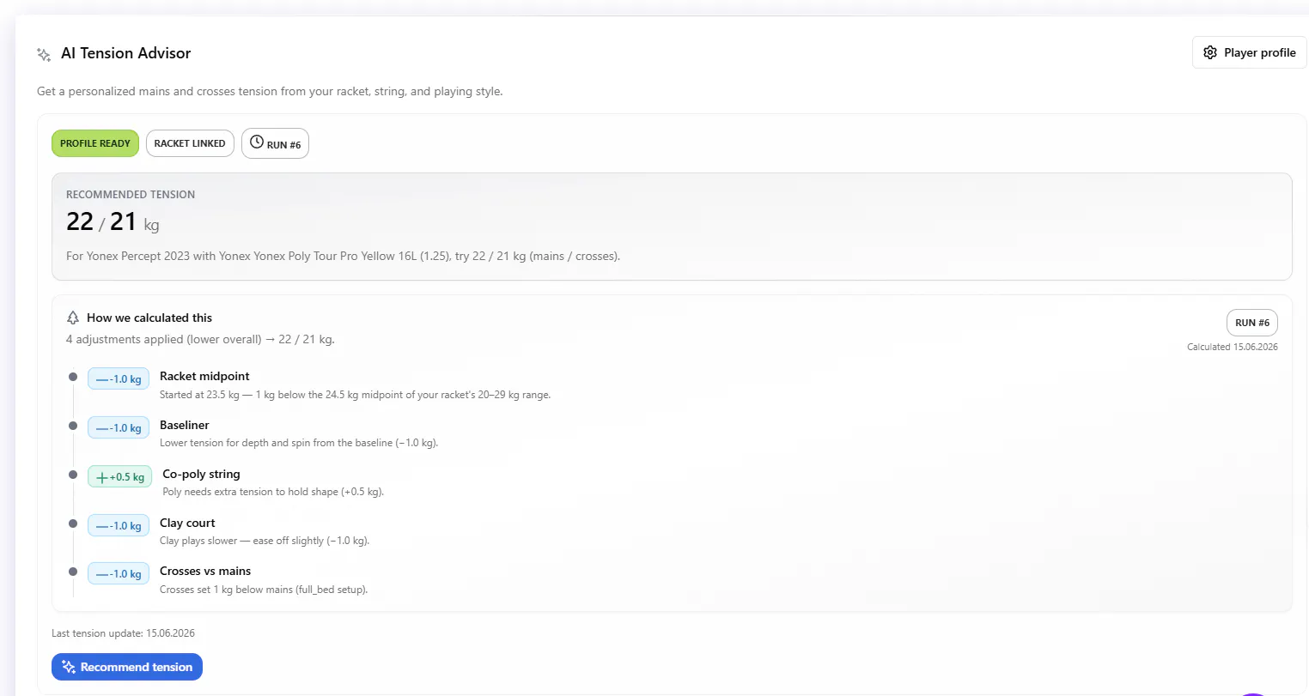Click the PROFILE READY badge
The width and height of the screenshot is (1309, 696).
pyautogui.click(x=95, y=143)
